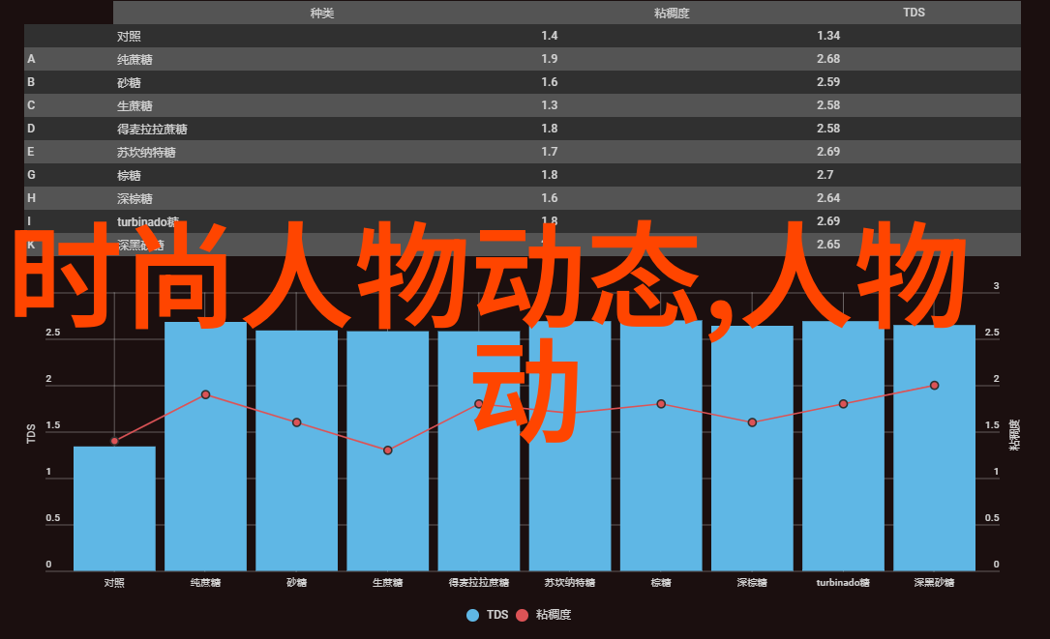Click the x-axis label turbinado糖
Viewport: 1050px width, 639px height.
[x=843, y=583]
